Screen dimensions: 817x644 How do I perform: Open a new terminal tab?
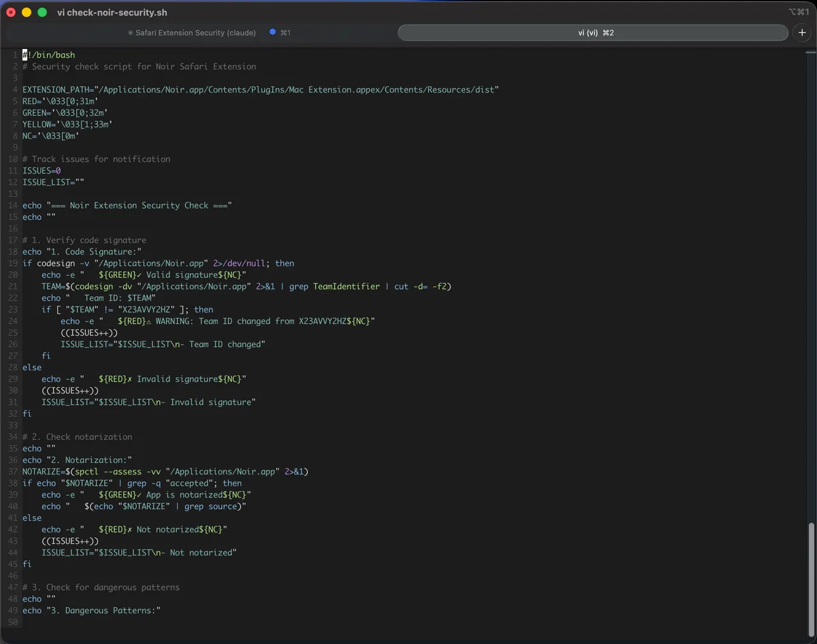(802, 32)
